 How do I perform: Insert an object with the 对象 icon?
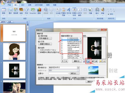(x=90, y=11)
